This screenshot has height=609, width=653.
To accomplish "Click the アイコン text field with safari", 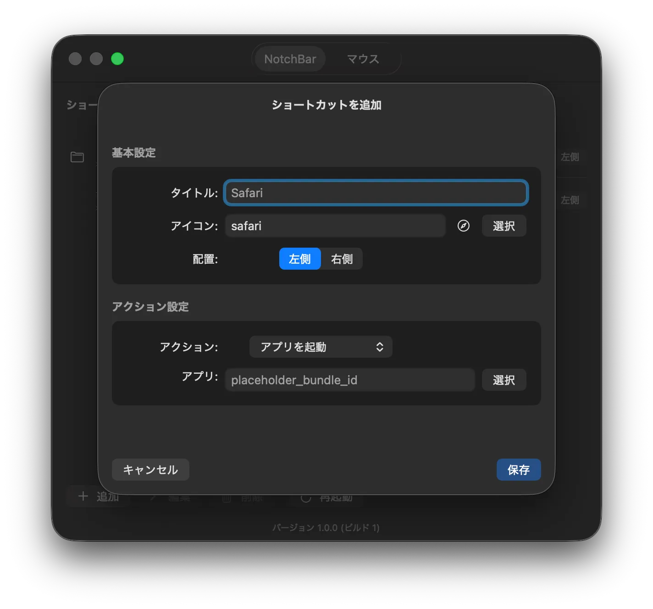I will click(335, 226).
